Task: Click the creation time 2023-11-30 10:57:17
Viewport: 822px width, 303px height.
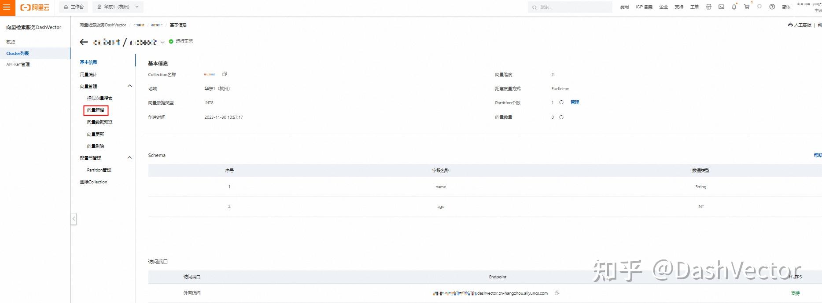Action: (224, 117)
